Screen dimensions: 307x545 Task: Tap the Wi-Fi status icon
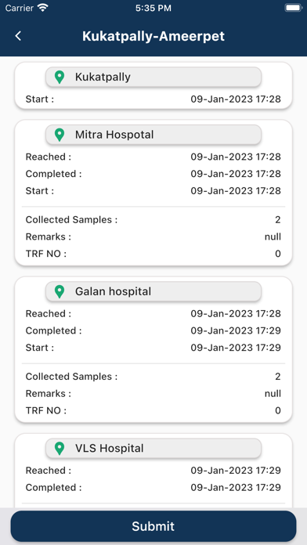43,8
